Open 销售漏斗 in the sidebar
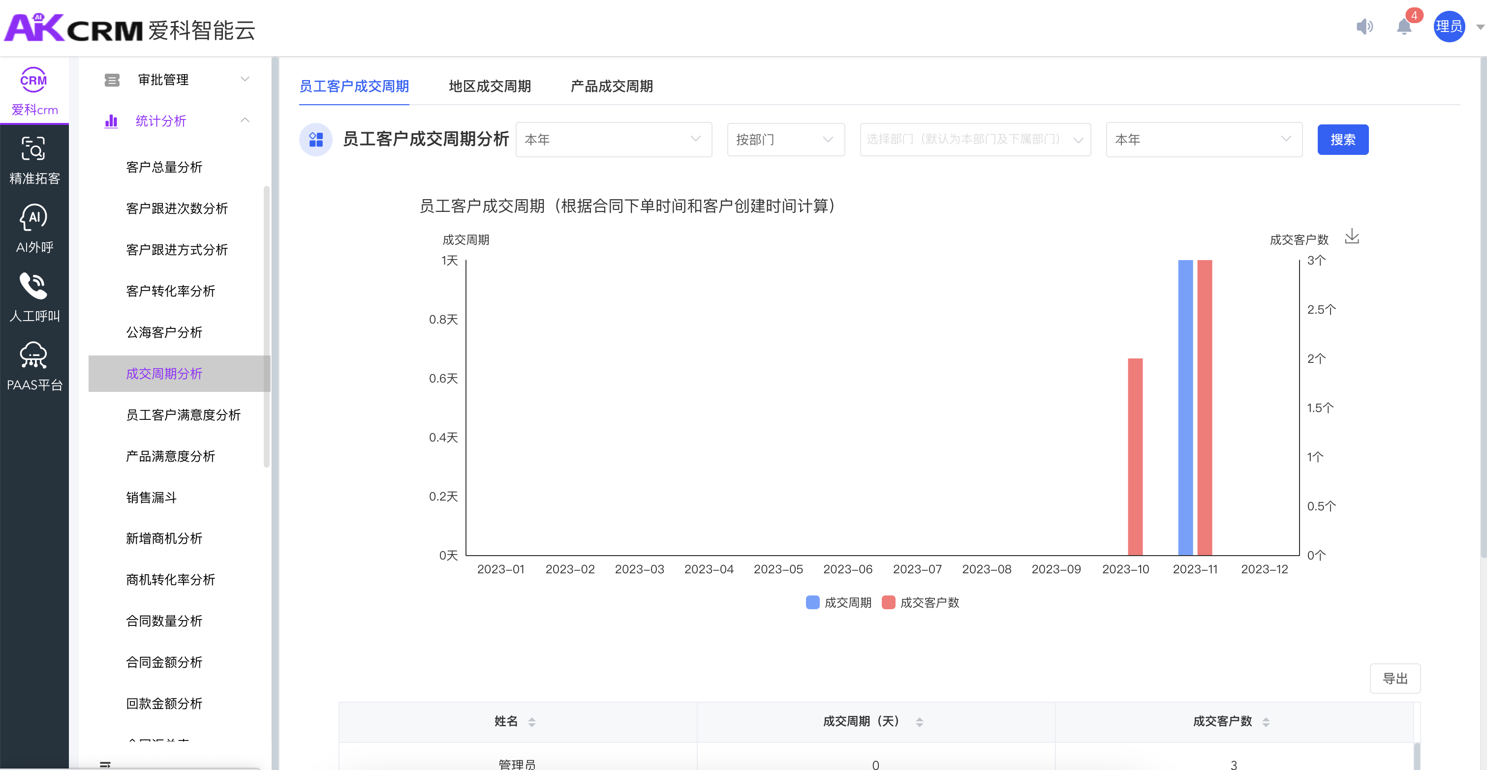Screen dimensions: 1487x770 (151, 497)
